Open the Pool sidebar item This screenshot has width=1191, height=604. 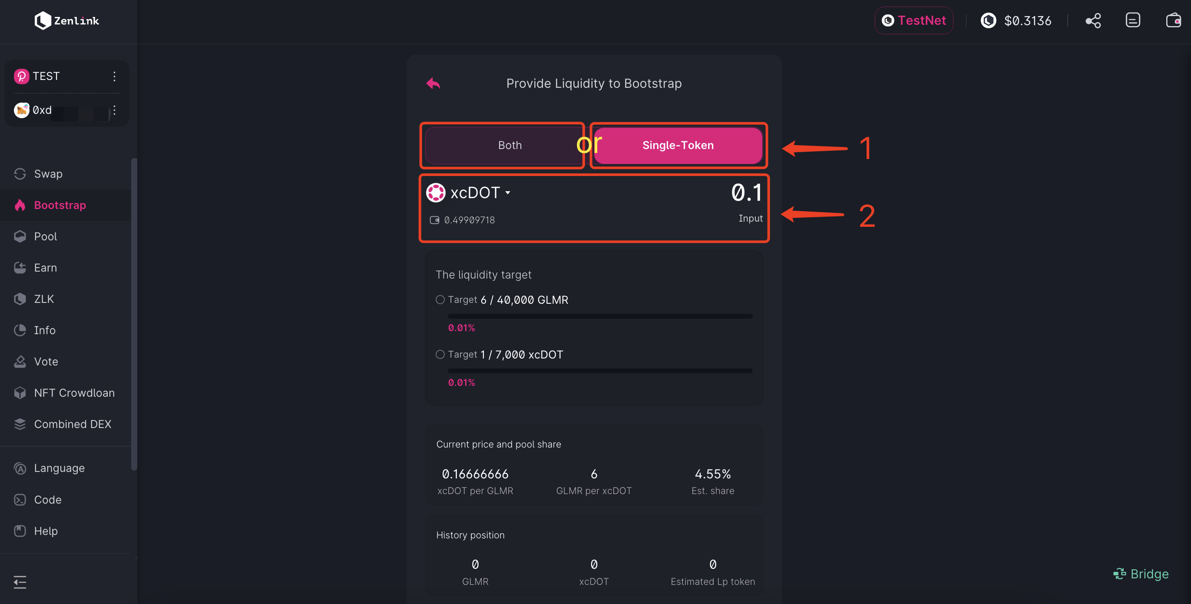(x=45, y=236)
